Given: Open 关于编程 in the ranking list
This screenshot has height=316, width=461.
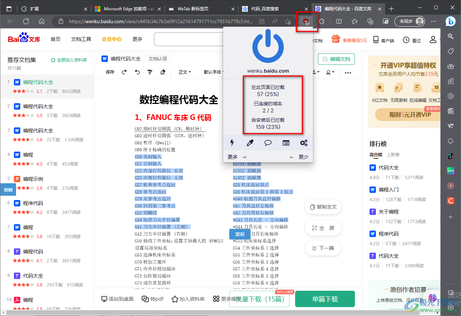Looking at the screenshot, I should 388,212.
